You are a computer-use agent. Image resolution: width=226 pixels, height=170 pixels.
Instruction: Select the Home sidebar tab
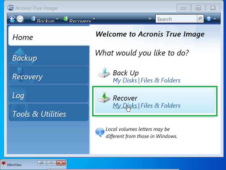click(49, 36)
